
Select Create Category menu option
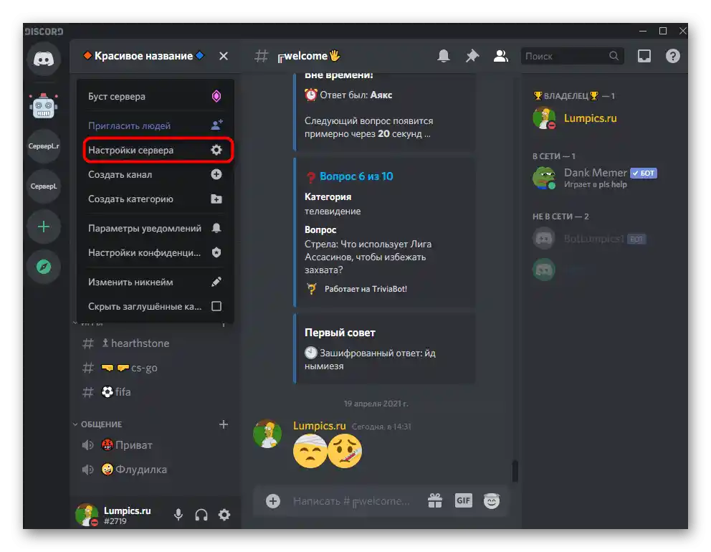[155, 199]
